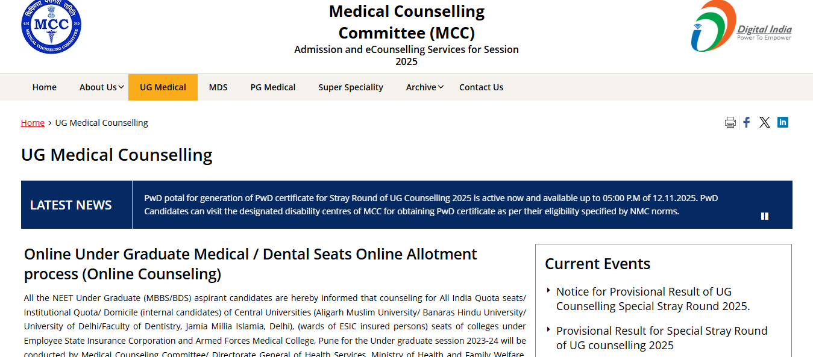Open the Home menu item
The height and width of the screenshot is (357, 813).
pyautogui.click(x=45, y=87)
